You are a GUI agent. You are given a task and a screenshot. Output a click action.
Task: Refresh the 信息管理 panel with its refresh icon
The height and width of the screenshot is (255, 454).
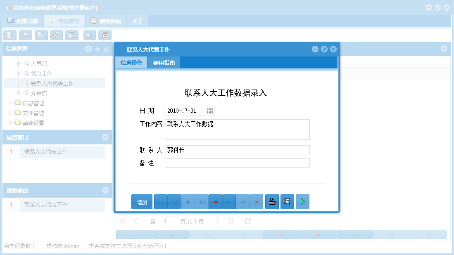click(x=106, y=49)
